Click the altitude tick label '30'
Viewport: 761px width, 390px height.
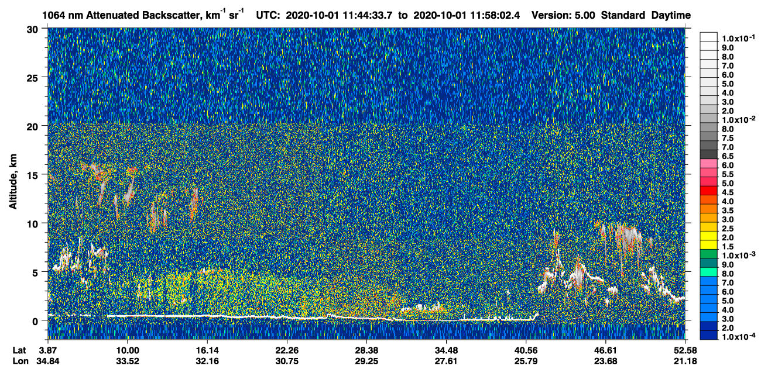[x=34, y=29]
